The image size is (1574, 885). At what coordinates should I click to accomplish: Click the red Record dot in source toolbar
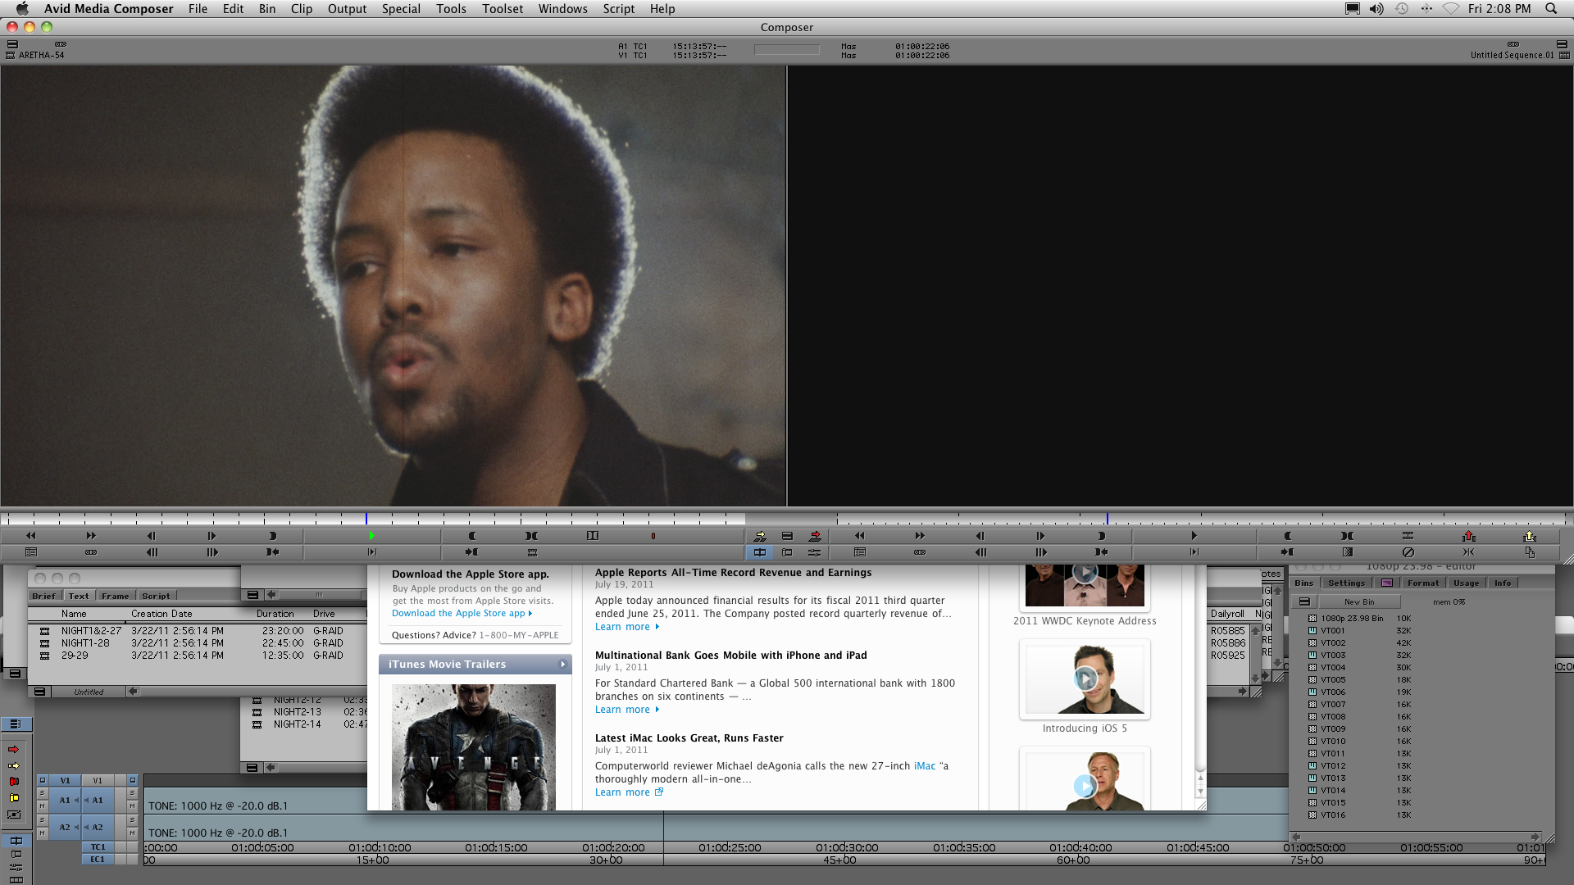(x=653, y=536)
